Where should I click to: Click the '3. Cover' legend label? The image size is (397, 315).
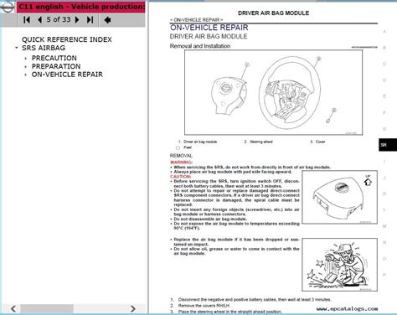coord(317,142)
